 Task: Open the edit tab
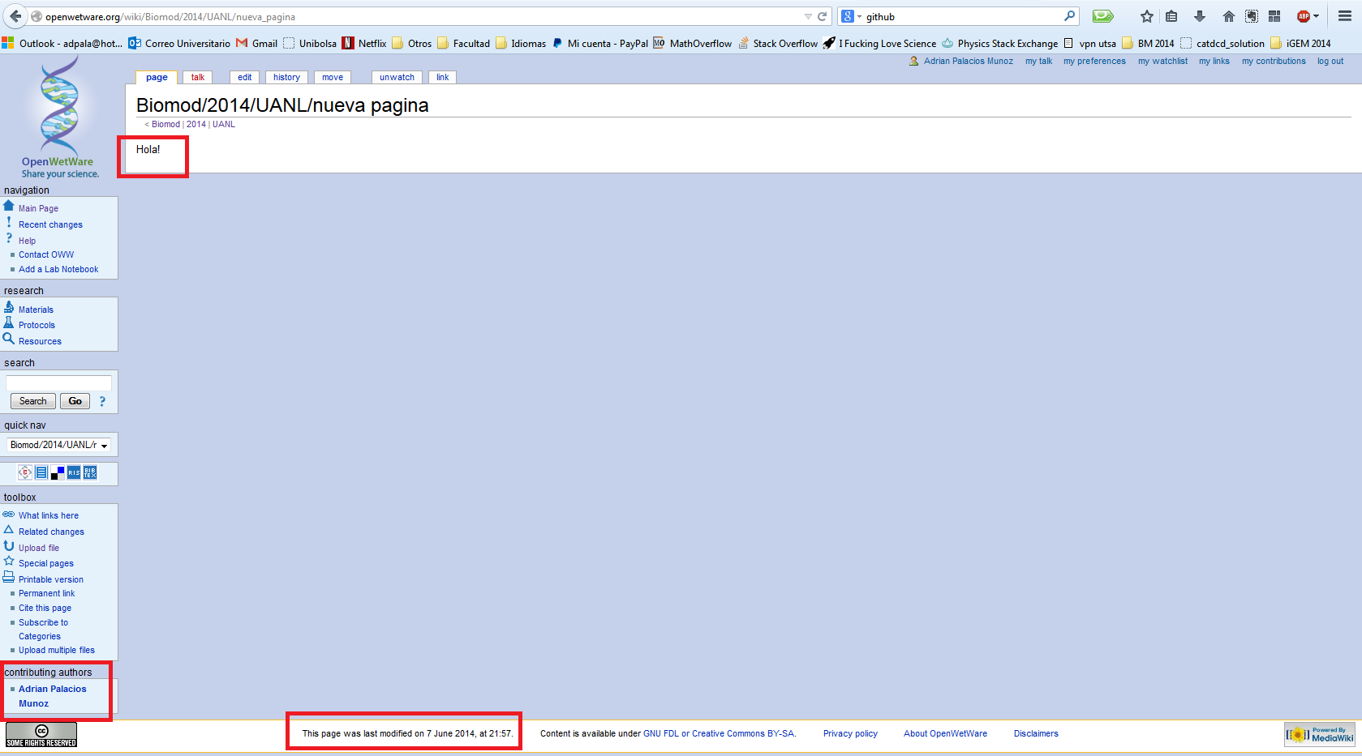(x=244, y=78)
